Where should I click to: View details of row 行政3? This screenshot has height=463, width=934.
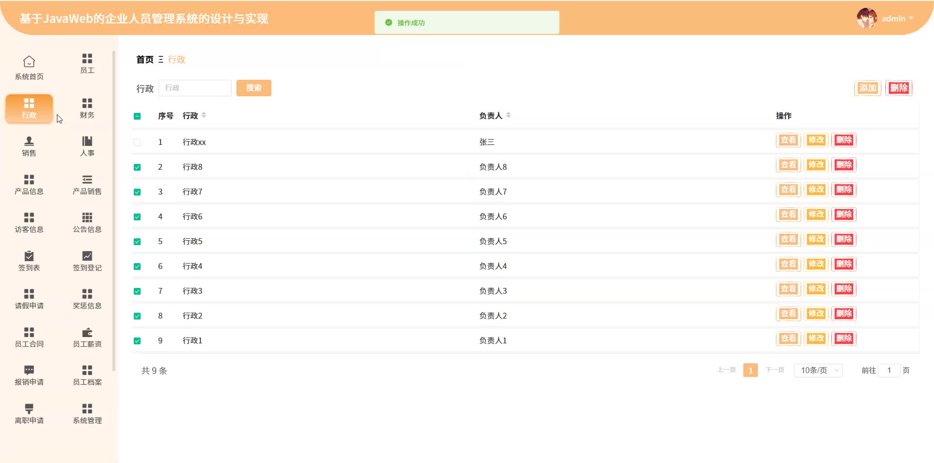coord(789,289)
